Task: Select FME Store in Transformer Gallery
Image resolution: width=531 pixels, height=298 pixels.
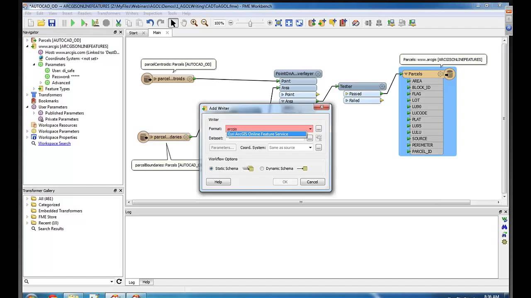Action: click(x=47, y=216)
